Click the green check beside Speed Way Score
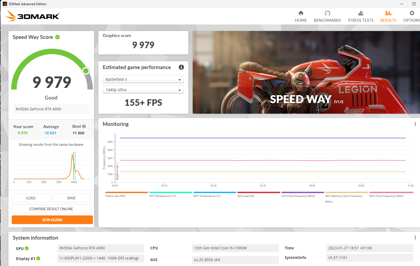Screen dimensions: 420x266 tap(58, 37)
